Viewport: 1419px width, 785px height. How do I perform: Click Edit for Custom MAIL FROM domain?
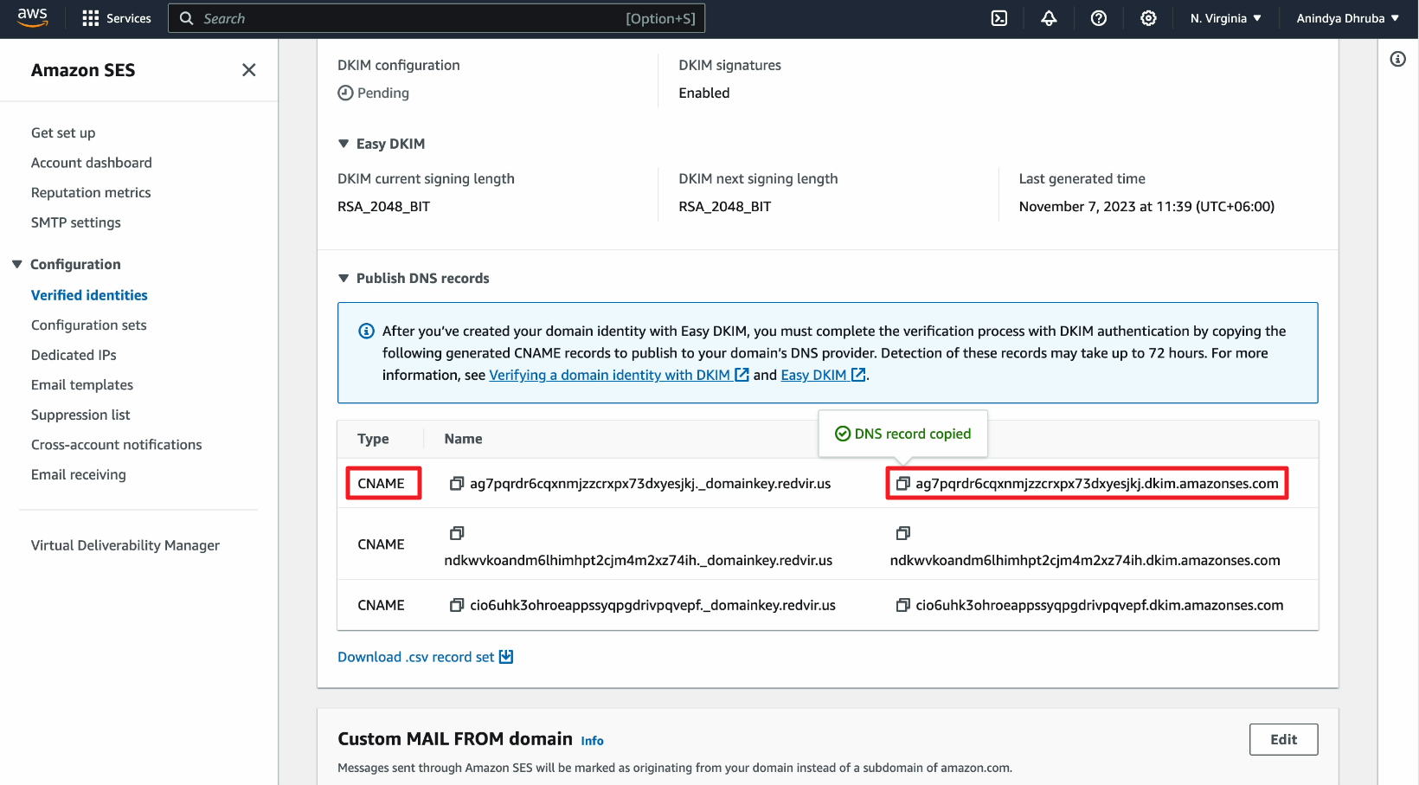[x=1283, y=739]
